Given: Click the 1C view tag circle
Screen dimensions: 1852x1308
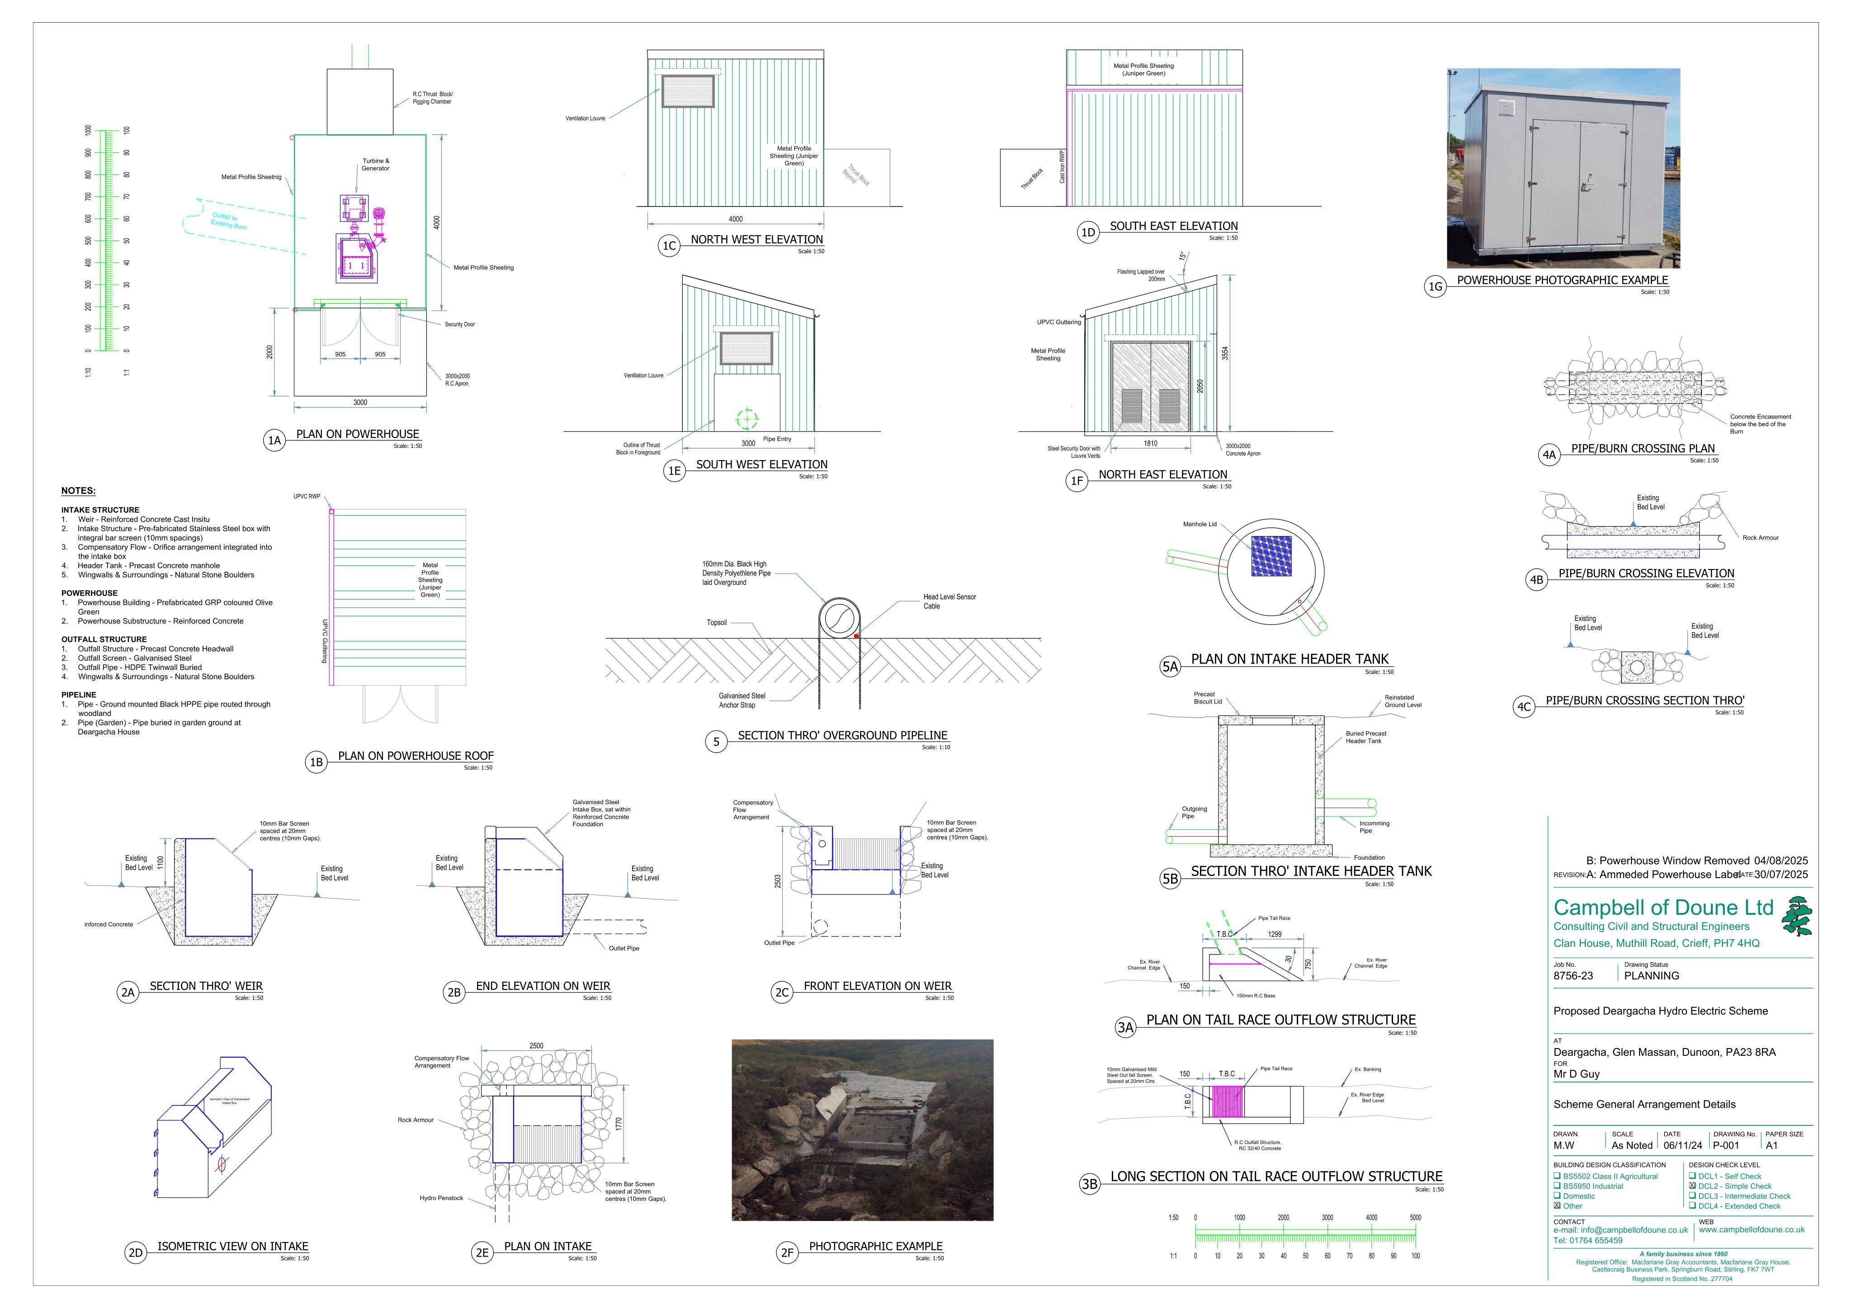Looking at the screenshot, I should [x=669, y=246].
